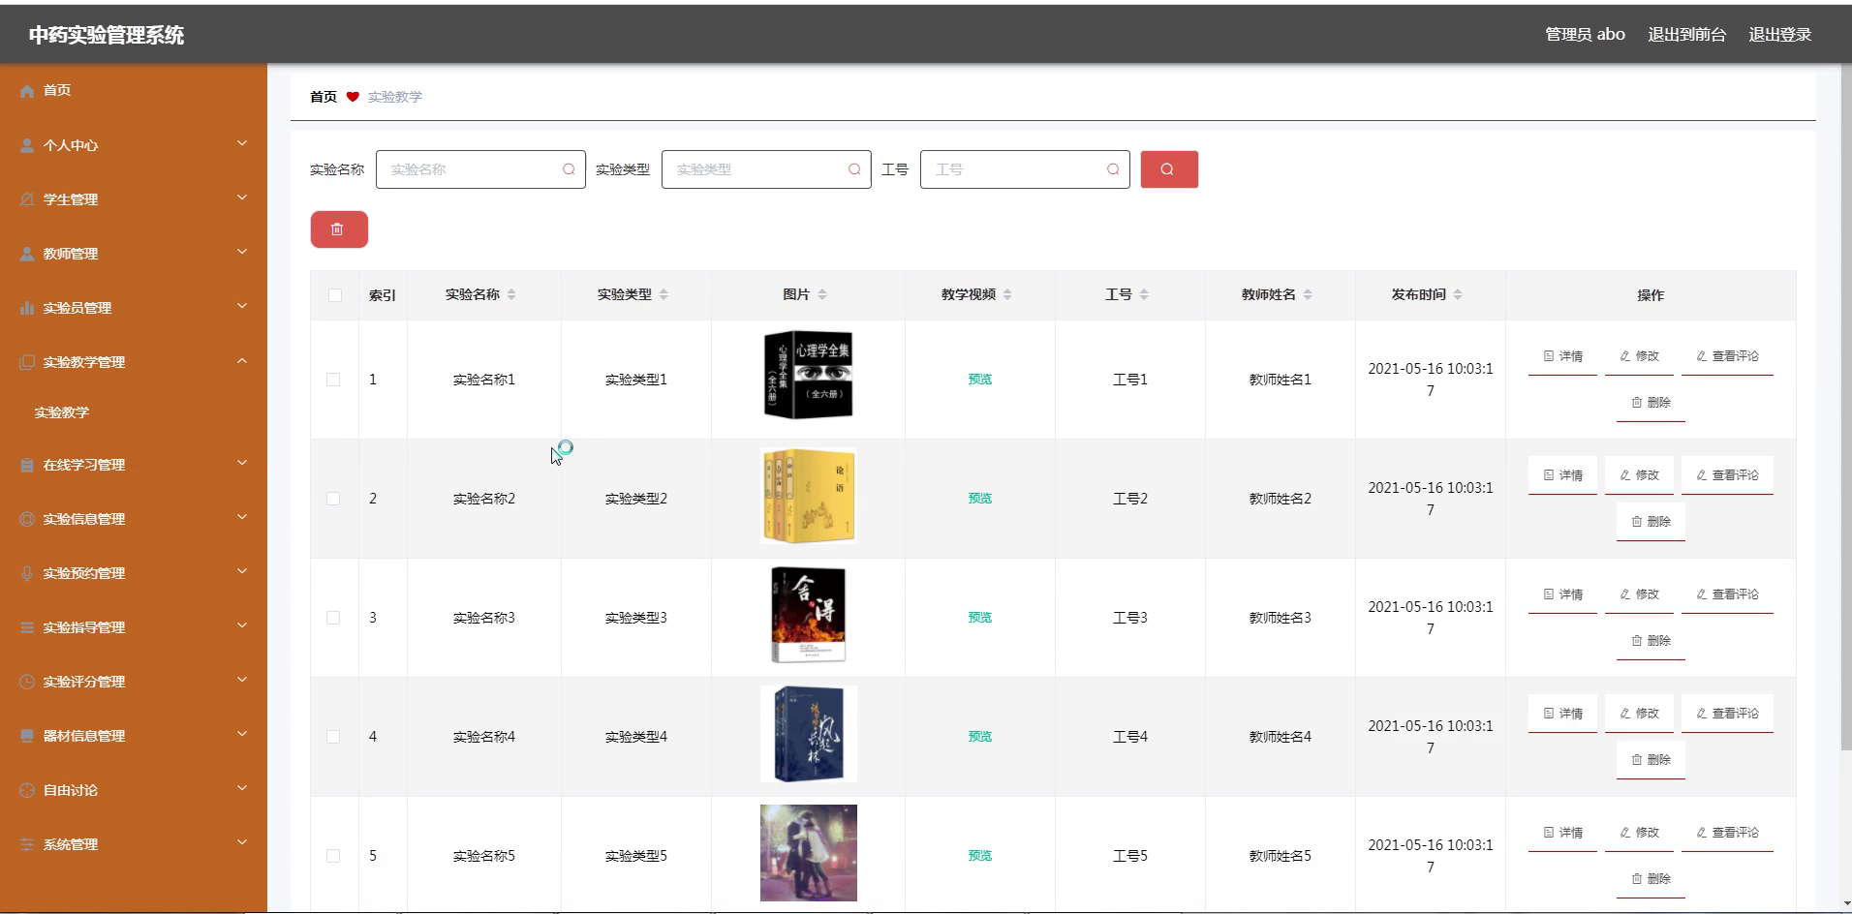
Task: Click into the 实验名称 search field
Action: pyautogui.click(x=480, y=169)
